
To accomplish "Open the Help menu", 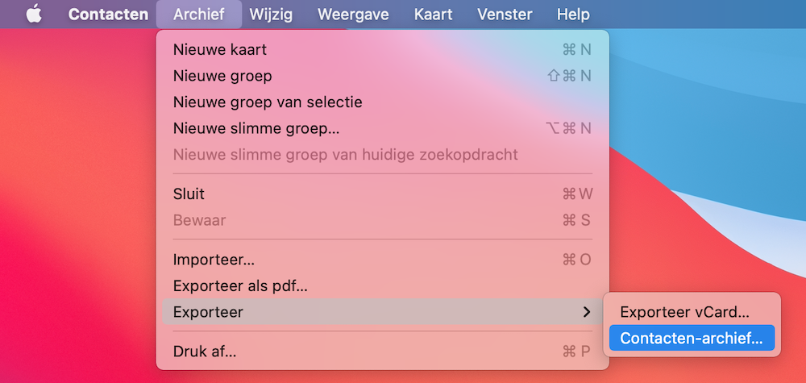I will click(x=573, y=14).
